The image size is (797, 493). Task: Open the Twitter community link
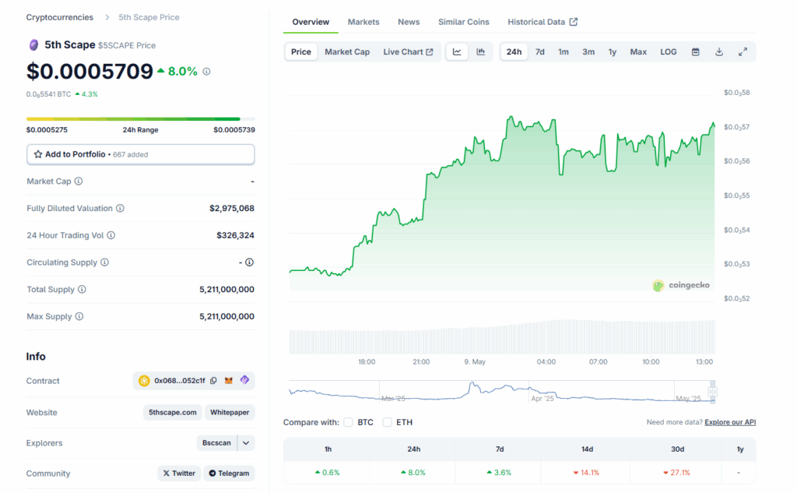[179, 474]
